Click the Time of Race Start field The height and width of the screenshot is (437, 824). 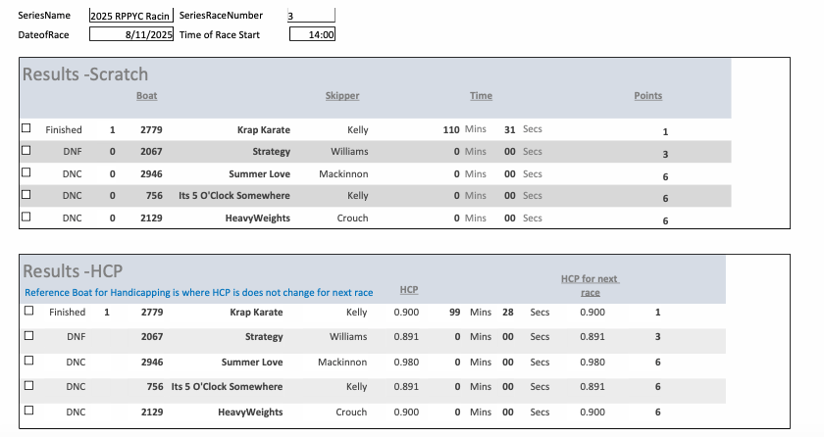(x=313, y=34)
